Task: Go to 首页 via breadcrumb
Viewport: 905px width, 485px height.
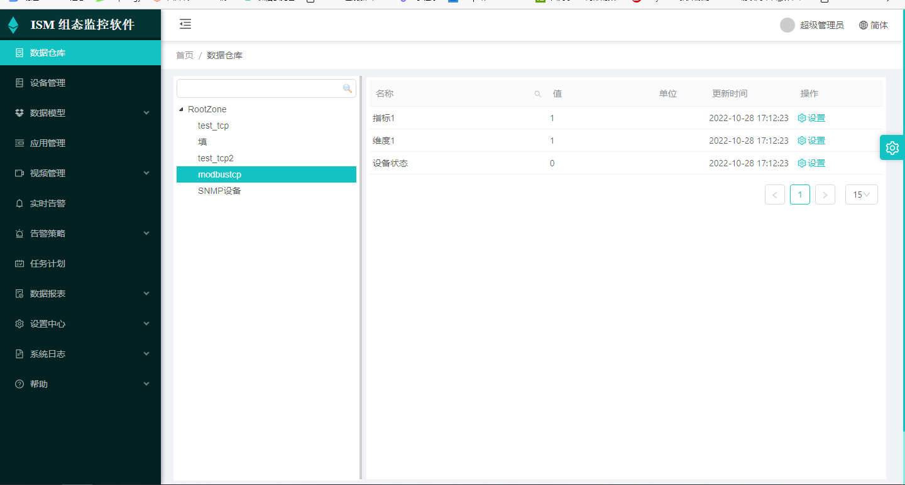Action: (185, 55)
